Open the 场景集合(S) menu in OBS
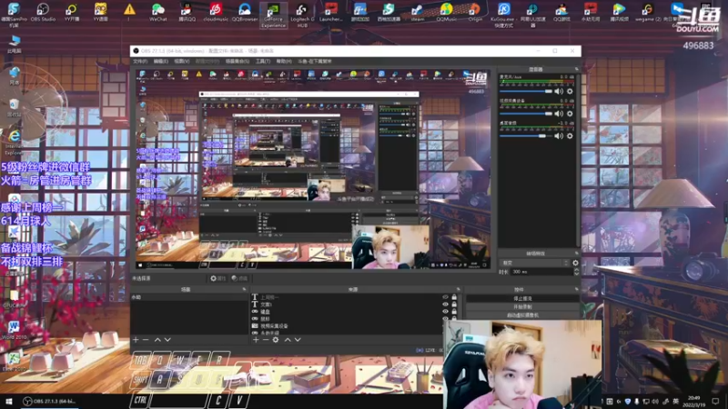Image resolution: width=728 pixels, height=409 pixels. (238, 61)
